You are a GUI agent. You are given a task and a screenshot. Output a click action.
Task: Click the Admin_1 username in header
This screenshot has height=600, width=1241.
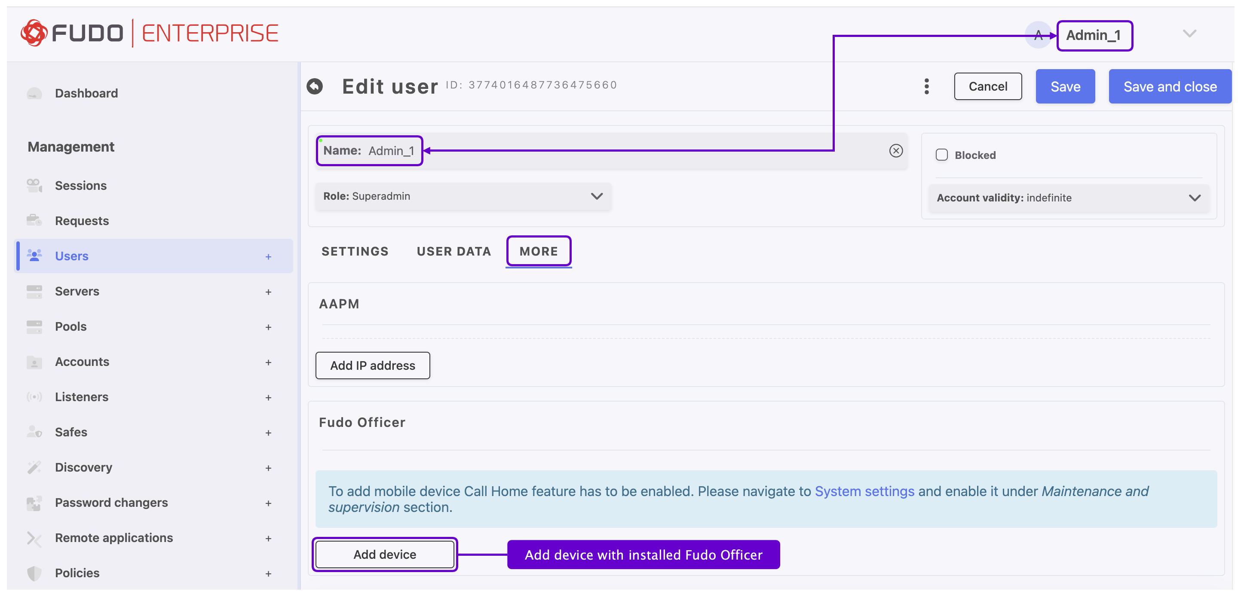pyautogui.click(x=1094, y=35)
